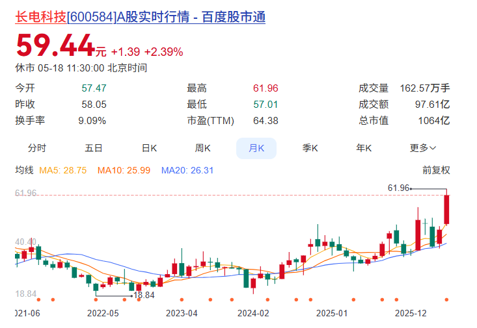This screenshot has height=328, width=477.
Task: Click the 均线 label
Action: point(24,170)
